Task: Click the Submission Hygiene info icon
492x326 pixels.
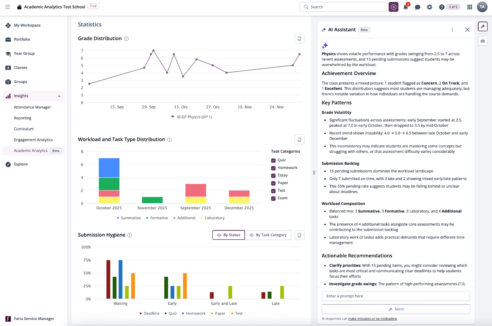Action: click(130, 235)
